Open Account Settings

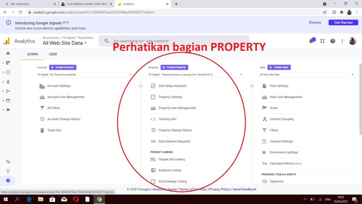pyautogui.click(x=59, y=86)
